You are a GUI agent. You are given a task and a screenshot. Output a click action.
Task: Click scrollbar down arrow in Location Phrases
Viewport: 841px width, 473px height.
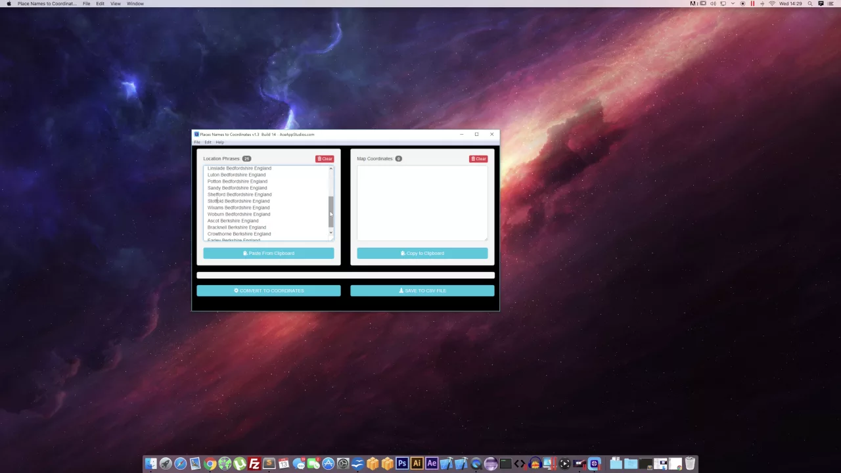tap(331, 233)
